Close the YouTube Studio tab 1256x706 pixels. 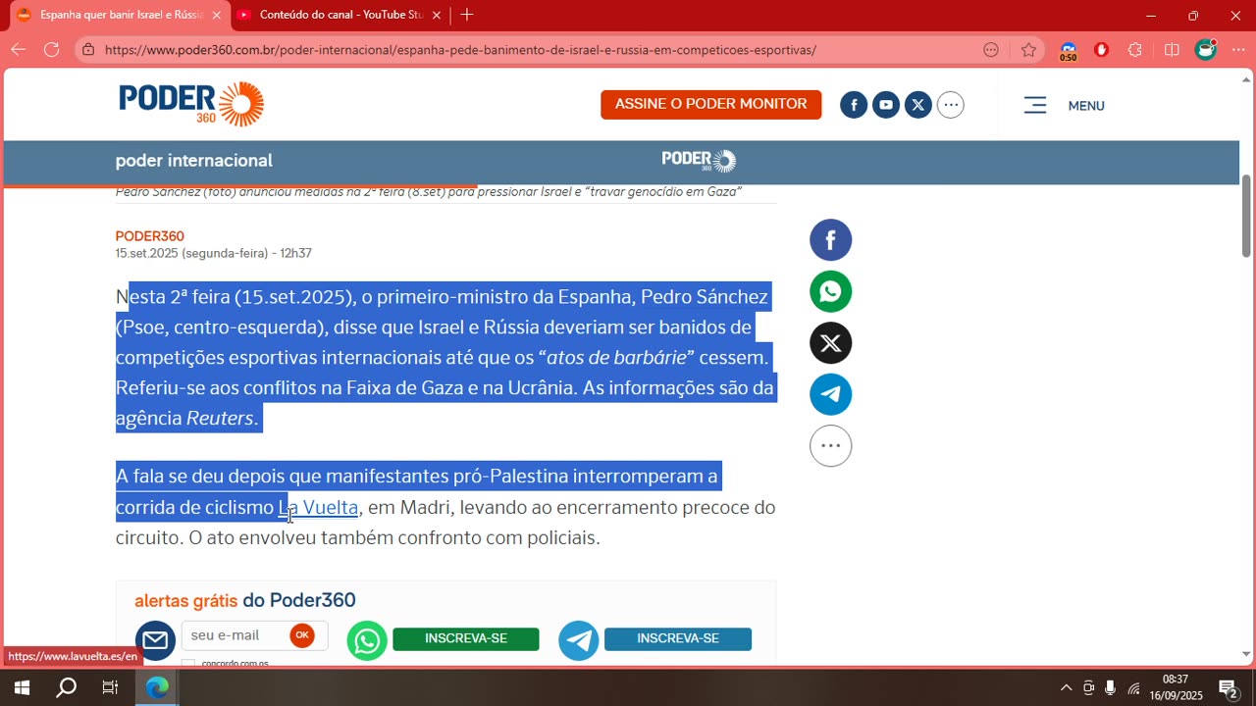(x=437, y=15)
